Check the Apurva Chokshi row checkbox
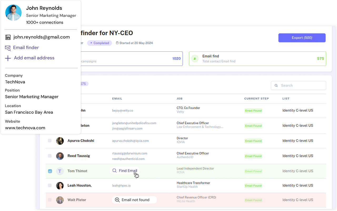This screenshot has height=211, width=337. [50, 141]
